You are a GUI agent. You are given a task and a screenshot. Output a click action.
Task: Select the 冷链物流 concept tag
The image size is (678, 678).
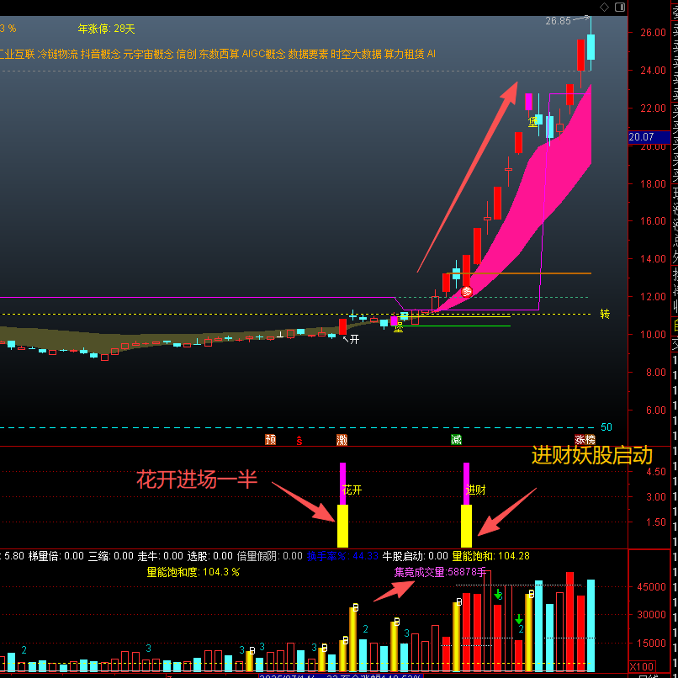[x=57, y=54]
